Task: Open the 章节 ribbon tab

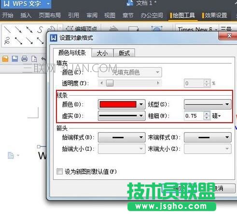Action: 128,15
